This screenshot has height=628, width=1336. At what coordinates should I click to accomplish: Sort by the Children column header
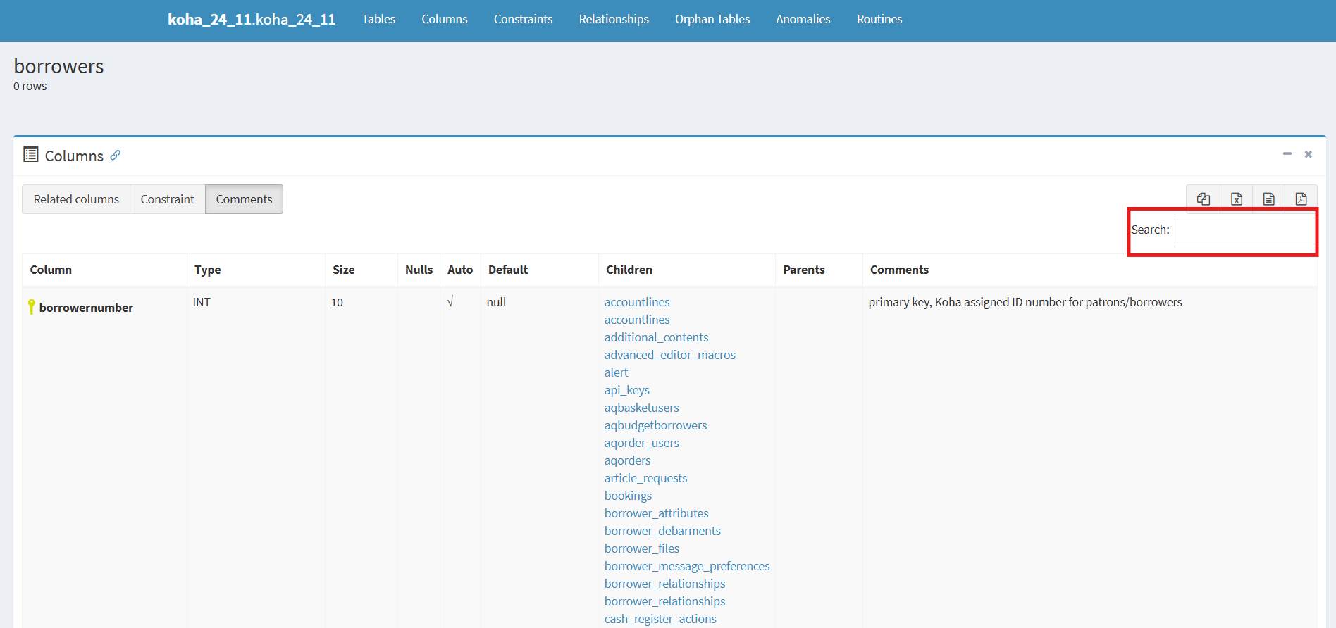tap(687, 270)
